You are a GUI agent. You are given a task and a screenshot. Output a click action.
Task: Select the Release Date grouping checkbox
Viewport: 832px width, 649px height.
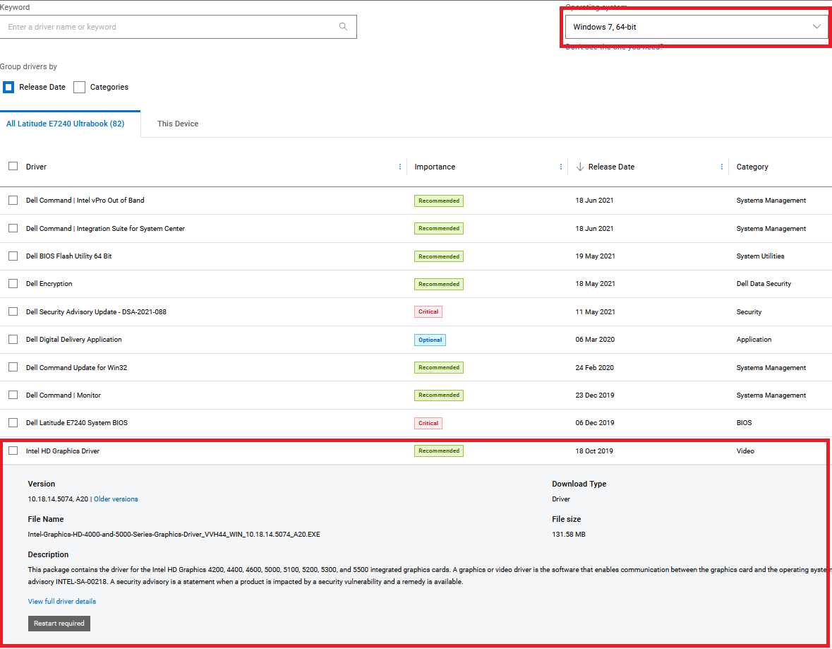(x=8, y=87)
